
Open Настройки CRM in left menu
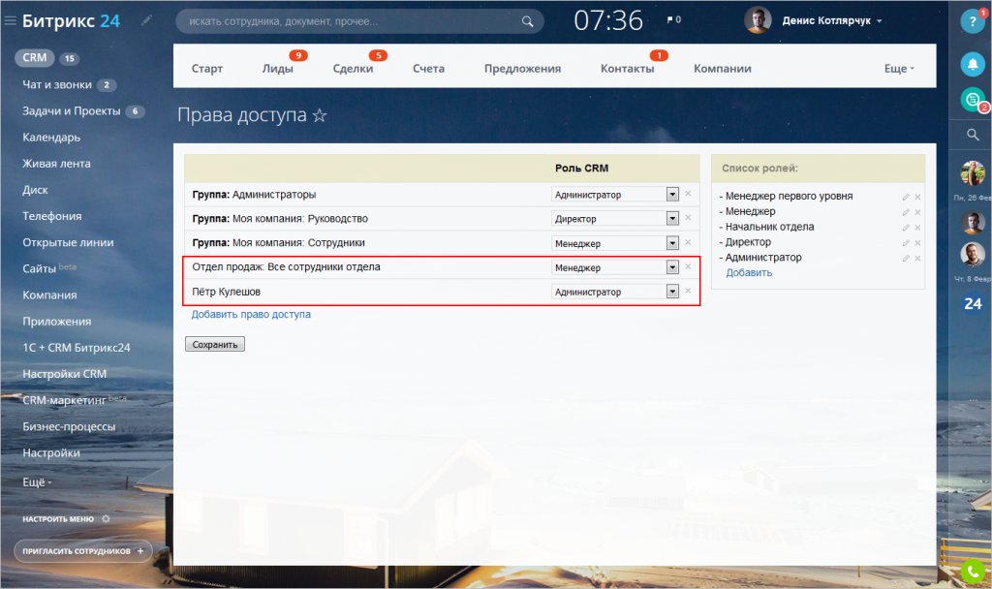click(65, 374)
